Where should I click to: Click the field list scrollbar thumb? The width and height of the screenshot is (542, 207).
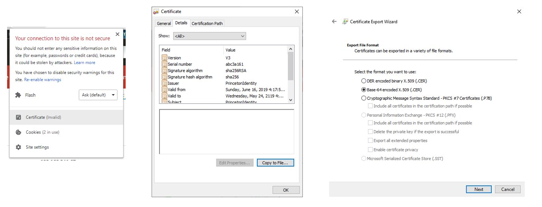(x=291, y=66)
